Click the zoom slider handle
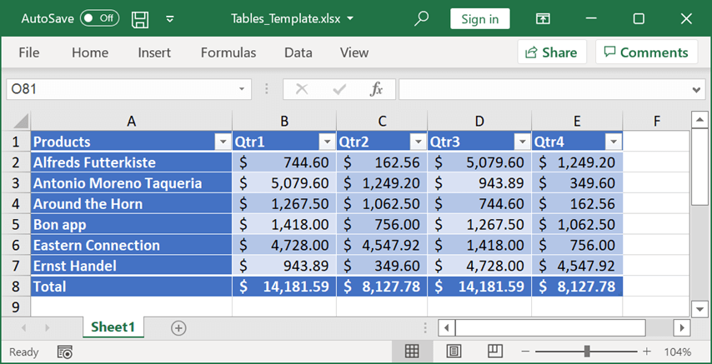 coord(588,352)
